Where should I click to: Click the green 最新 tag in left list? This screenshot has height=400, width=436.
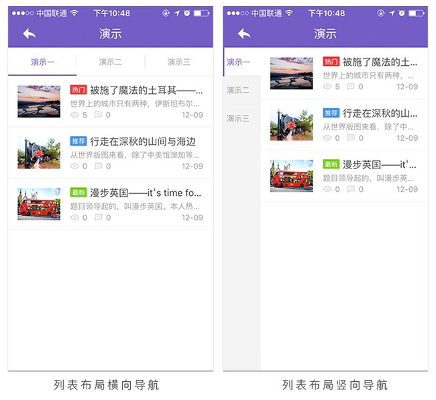78,193
